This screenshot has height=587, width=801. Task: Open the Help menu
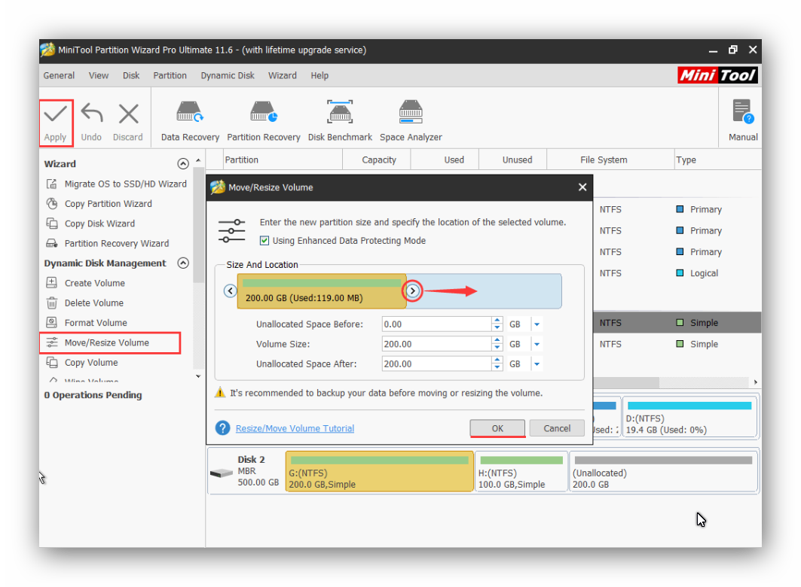[319, 75]
